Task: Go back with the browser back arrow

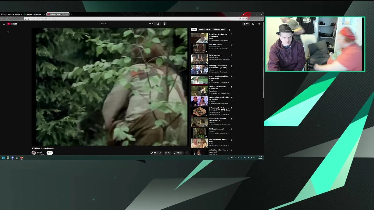Action: [x=2, y=19]
